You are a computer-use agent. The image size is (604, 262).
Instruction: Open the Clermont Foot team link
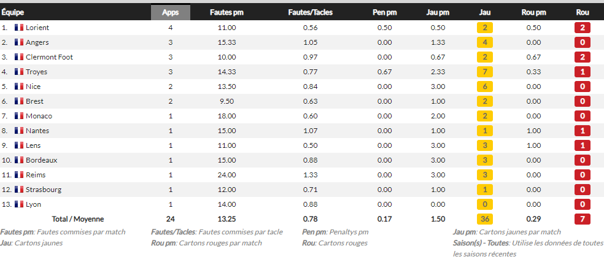[x=49, y=57]
